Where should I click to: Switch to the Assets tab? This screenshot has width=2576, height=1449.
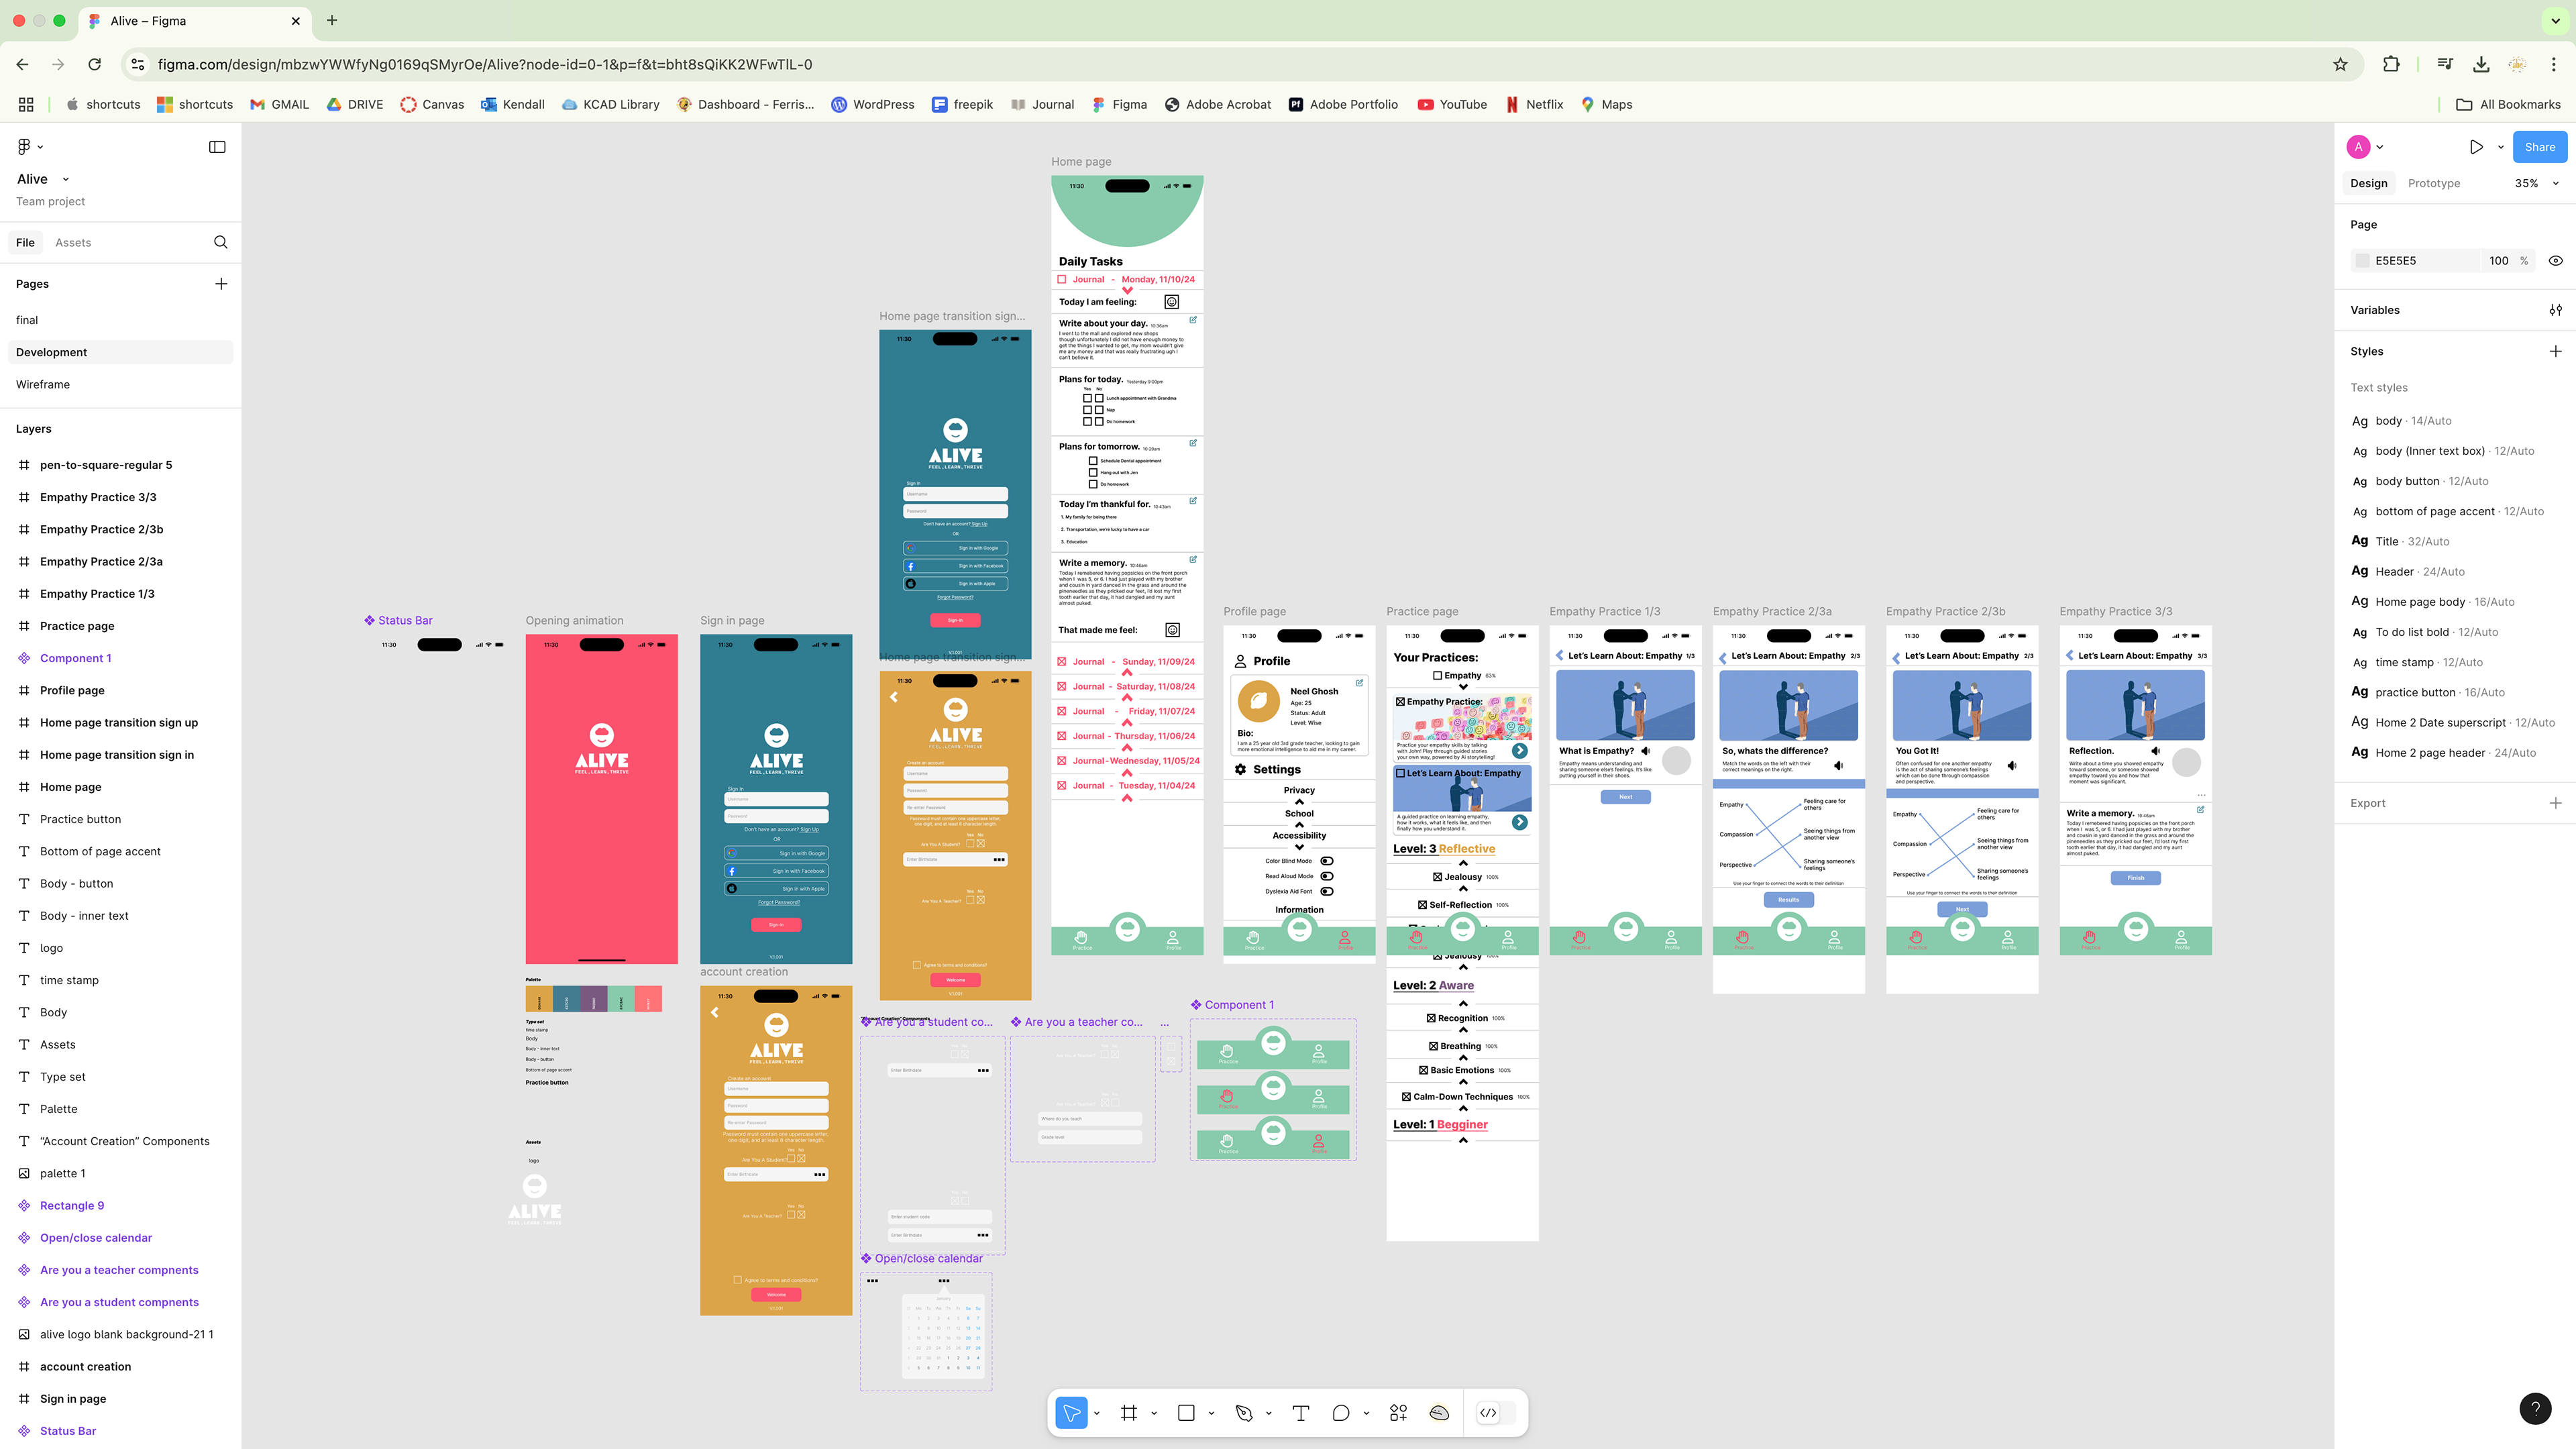[x=73, y=242]
